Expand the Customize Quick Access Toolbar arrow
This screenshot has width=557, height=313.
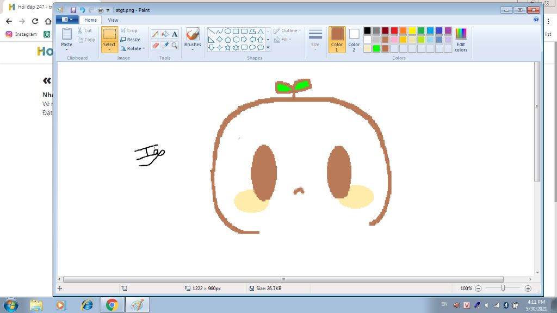pos(108,11)
